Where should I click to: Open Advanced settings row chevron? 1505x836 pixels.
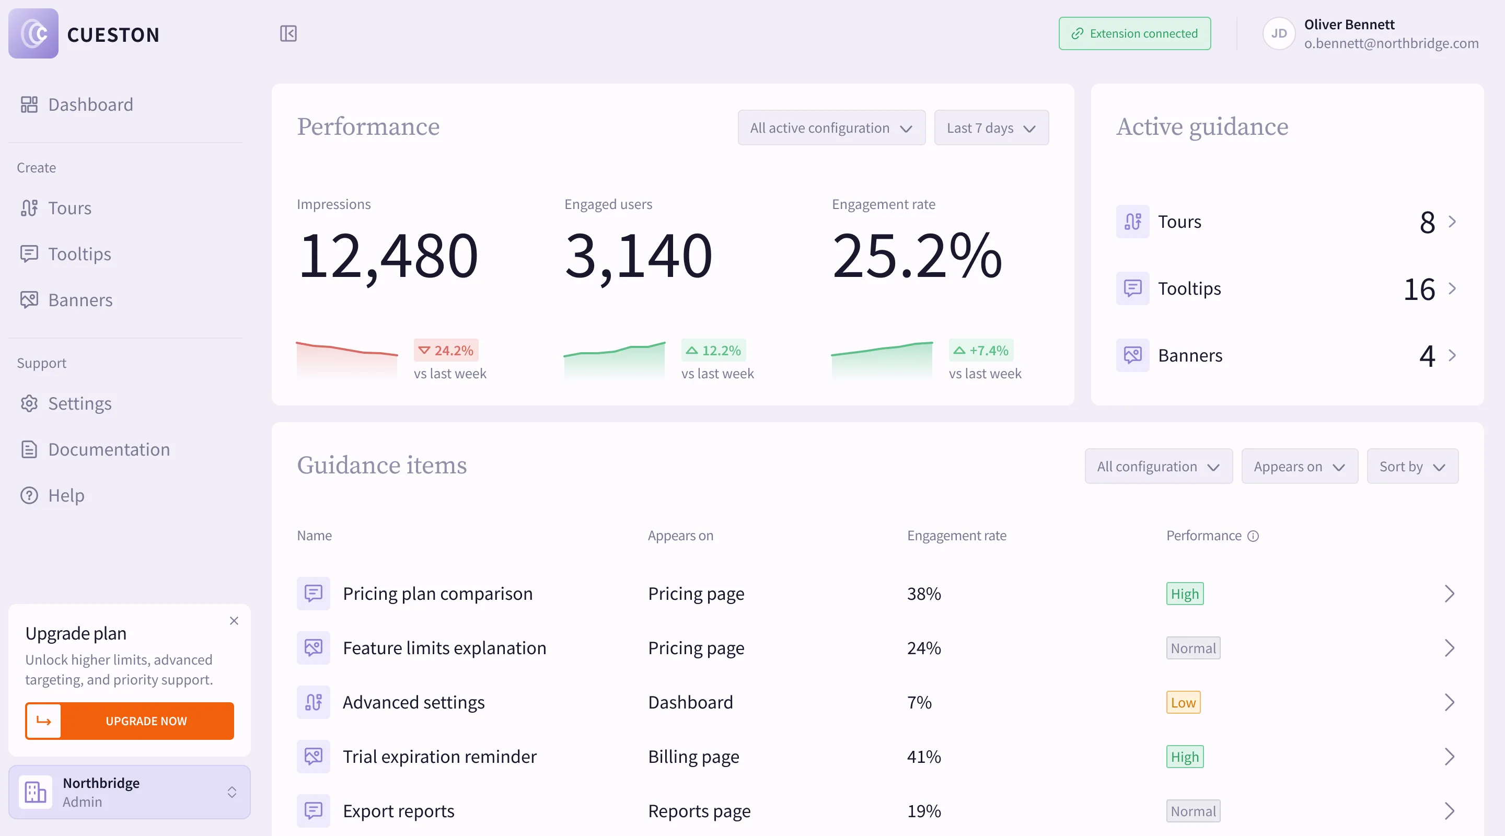1449,702
